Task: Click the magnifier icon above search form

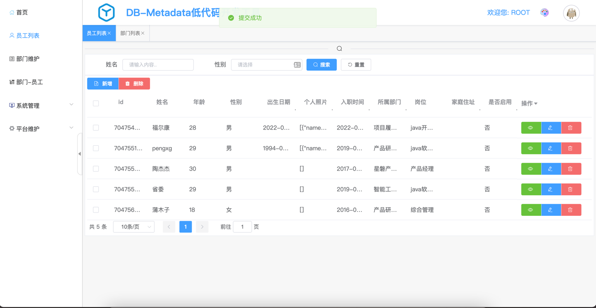Action: coord(339,49)
